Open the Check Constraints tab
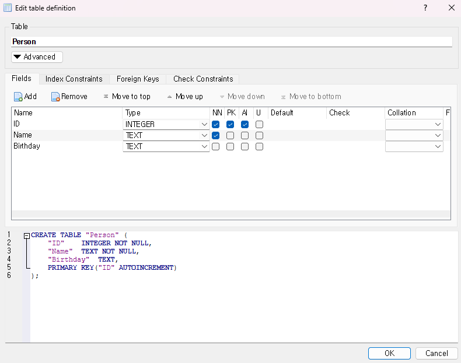 (x=203, y=79)
